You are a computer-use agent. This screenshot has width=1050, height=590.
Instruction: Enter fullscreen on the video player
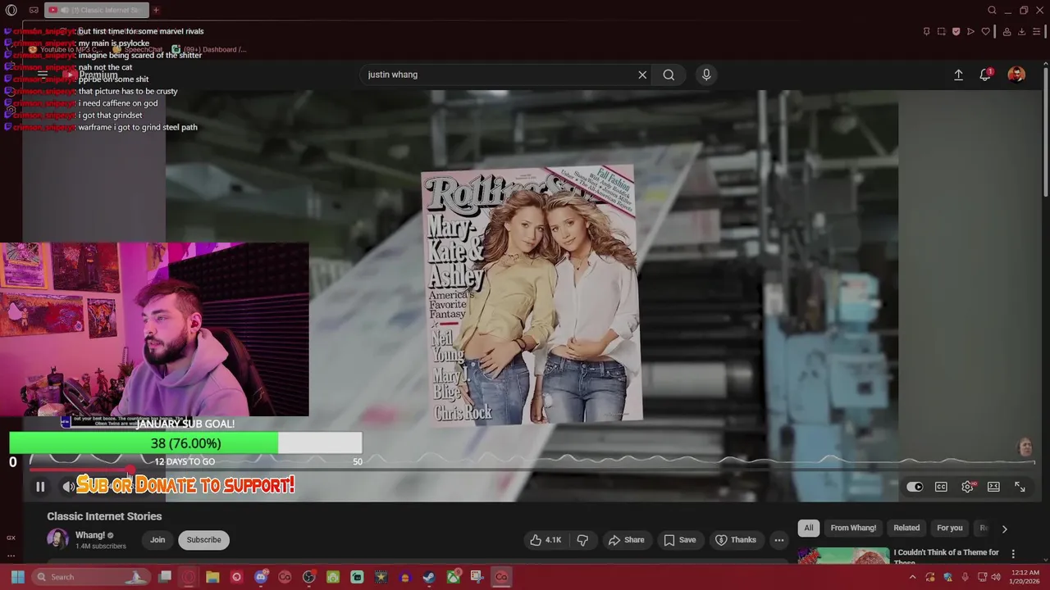pyautogui.click(x=1020, y=487)
